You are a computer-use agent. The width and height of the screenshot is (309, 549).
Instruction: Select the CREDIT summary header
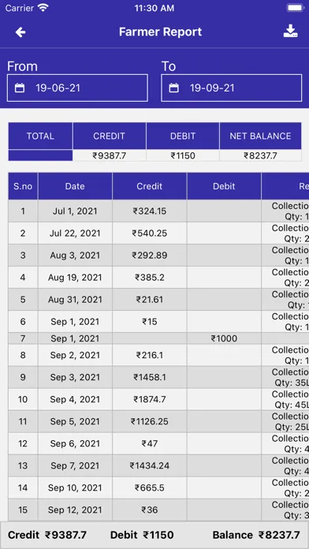coord(110,136)
